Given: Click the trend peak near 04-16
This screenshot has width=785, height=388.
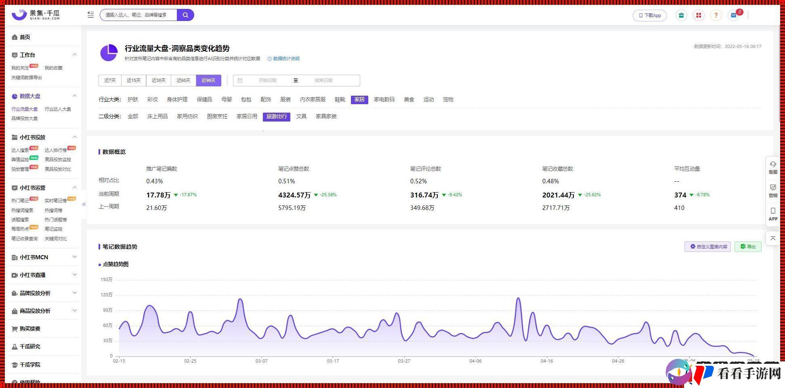Looking at the screenshot, I should 547,326.
